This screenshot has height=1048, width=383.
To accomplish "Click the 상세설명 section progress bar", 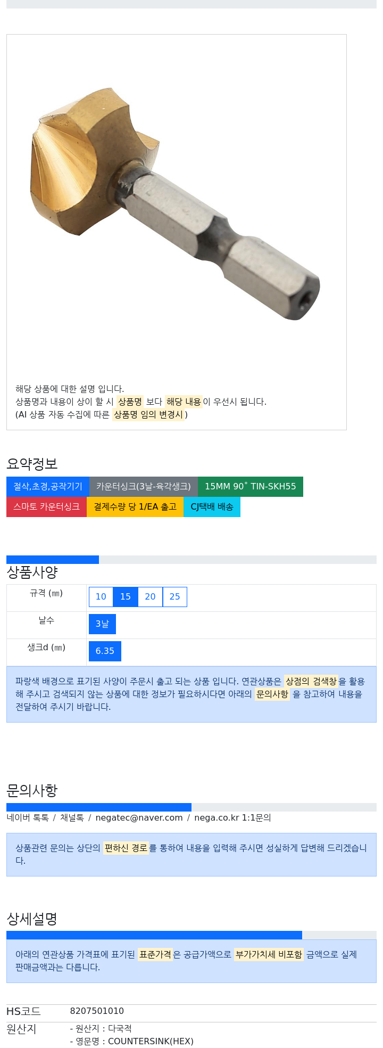I will [191, 935].
